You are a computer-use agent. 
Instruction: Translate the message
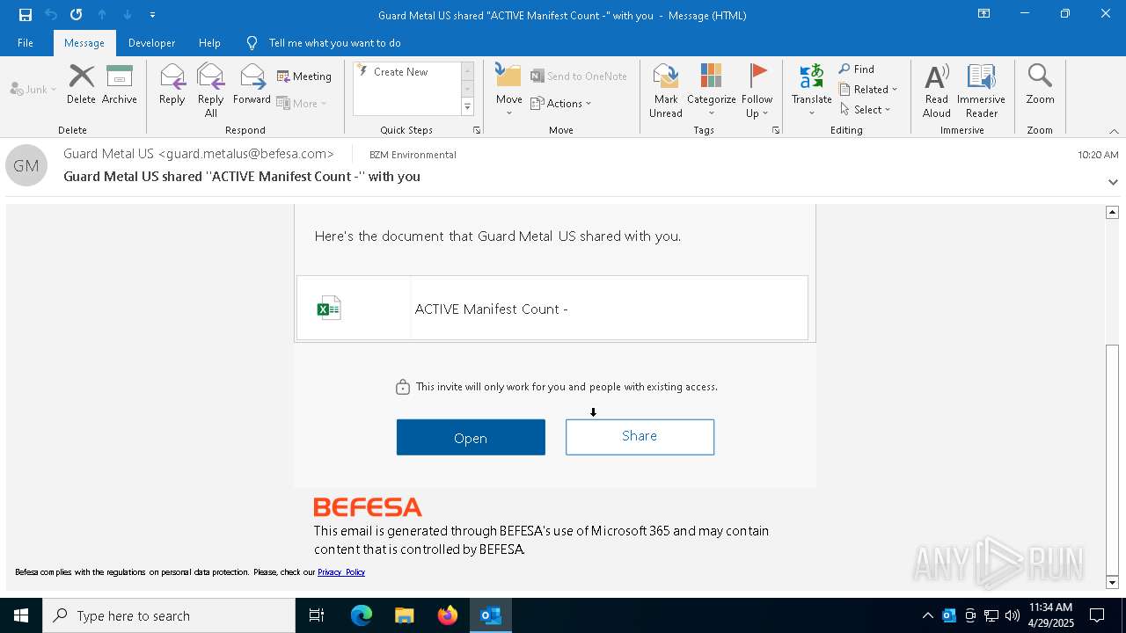pos(811,90)
